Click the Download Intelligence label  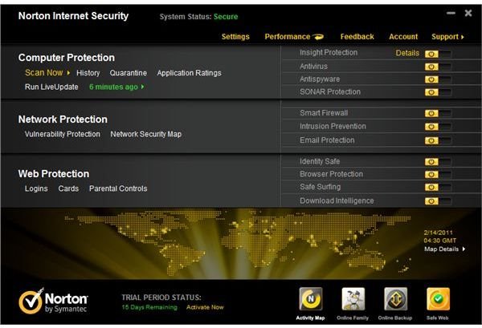click(337, 200)
